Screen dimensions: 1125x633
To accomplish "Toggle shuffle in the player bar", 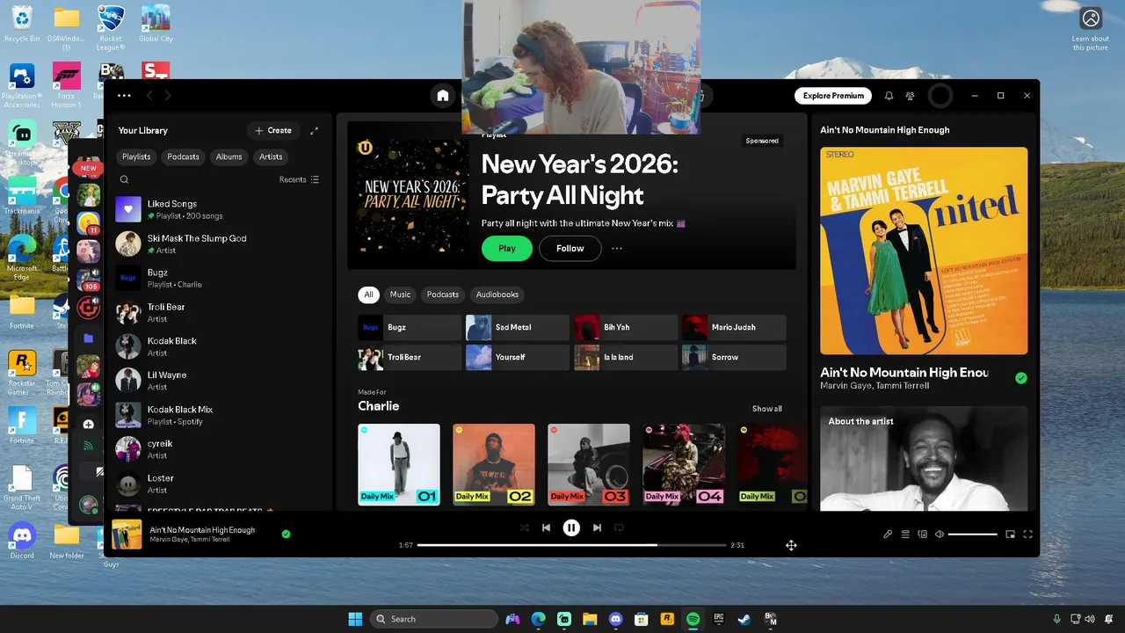I will (x=524, y=527).
